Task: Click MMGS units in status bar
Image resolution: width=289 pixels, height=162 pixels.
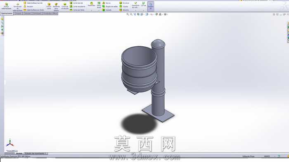Action: click(267, 156)
